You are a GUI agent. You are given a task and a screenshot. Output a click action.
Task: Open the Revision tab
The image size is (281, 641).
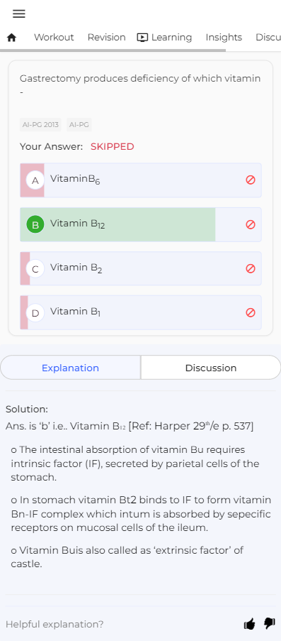pos(106,38)
